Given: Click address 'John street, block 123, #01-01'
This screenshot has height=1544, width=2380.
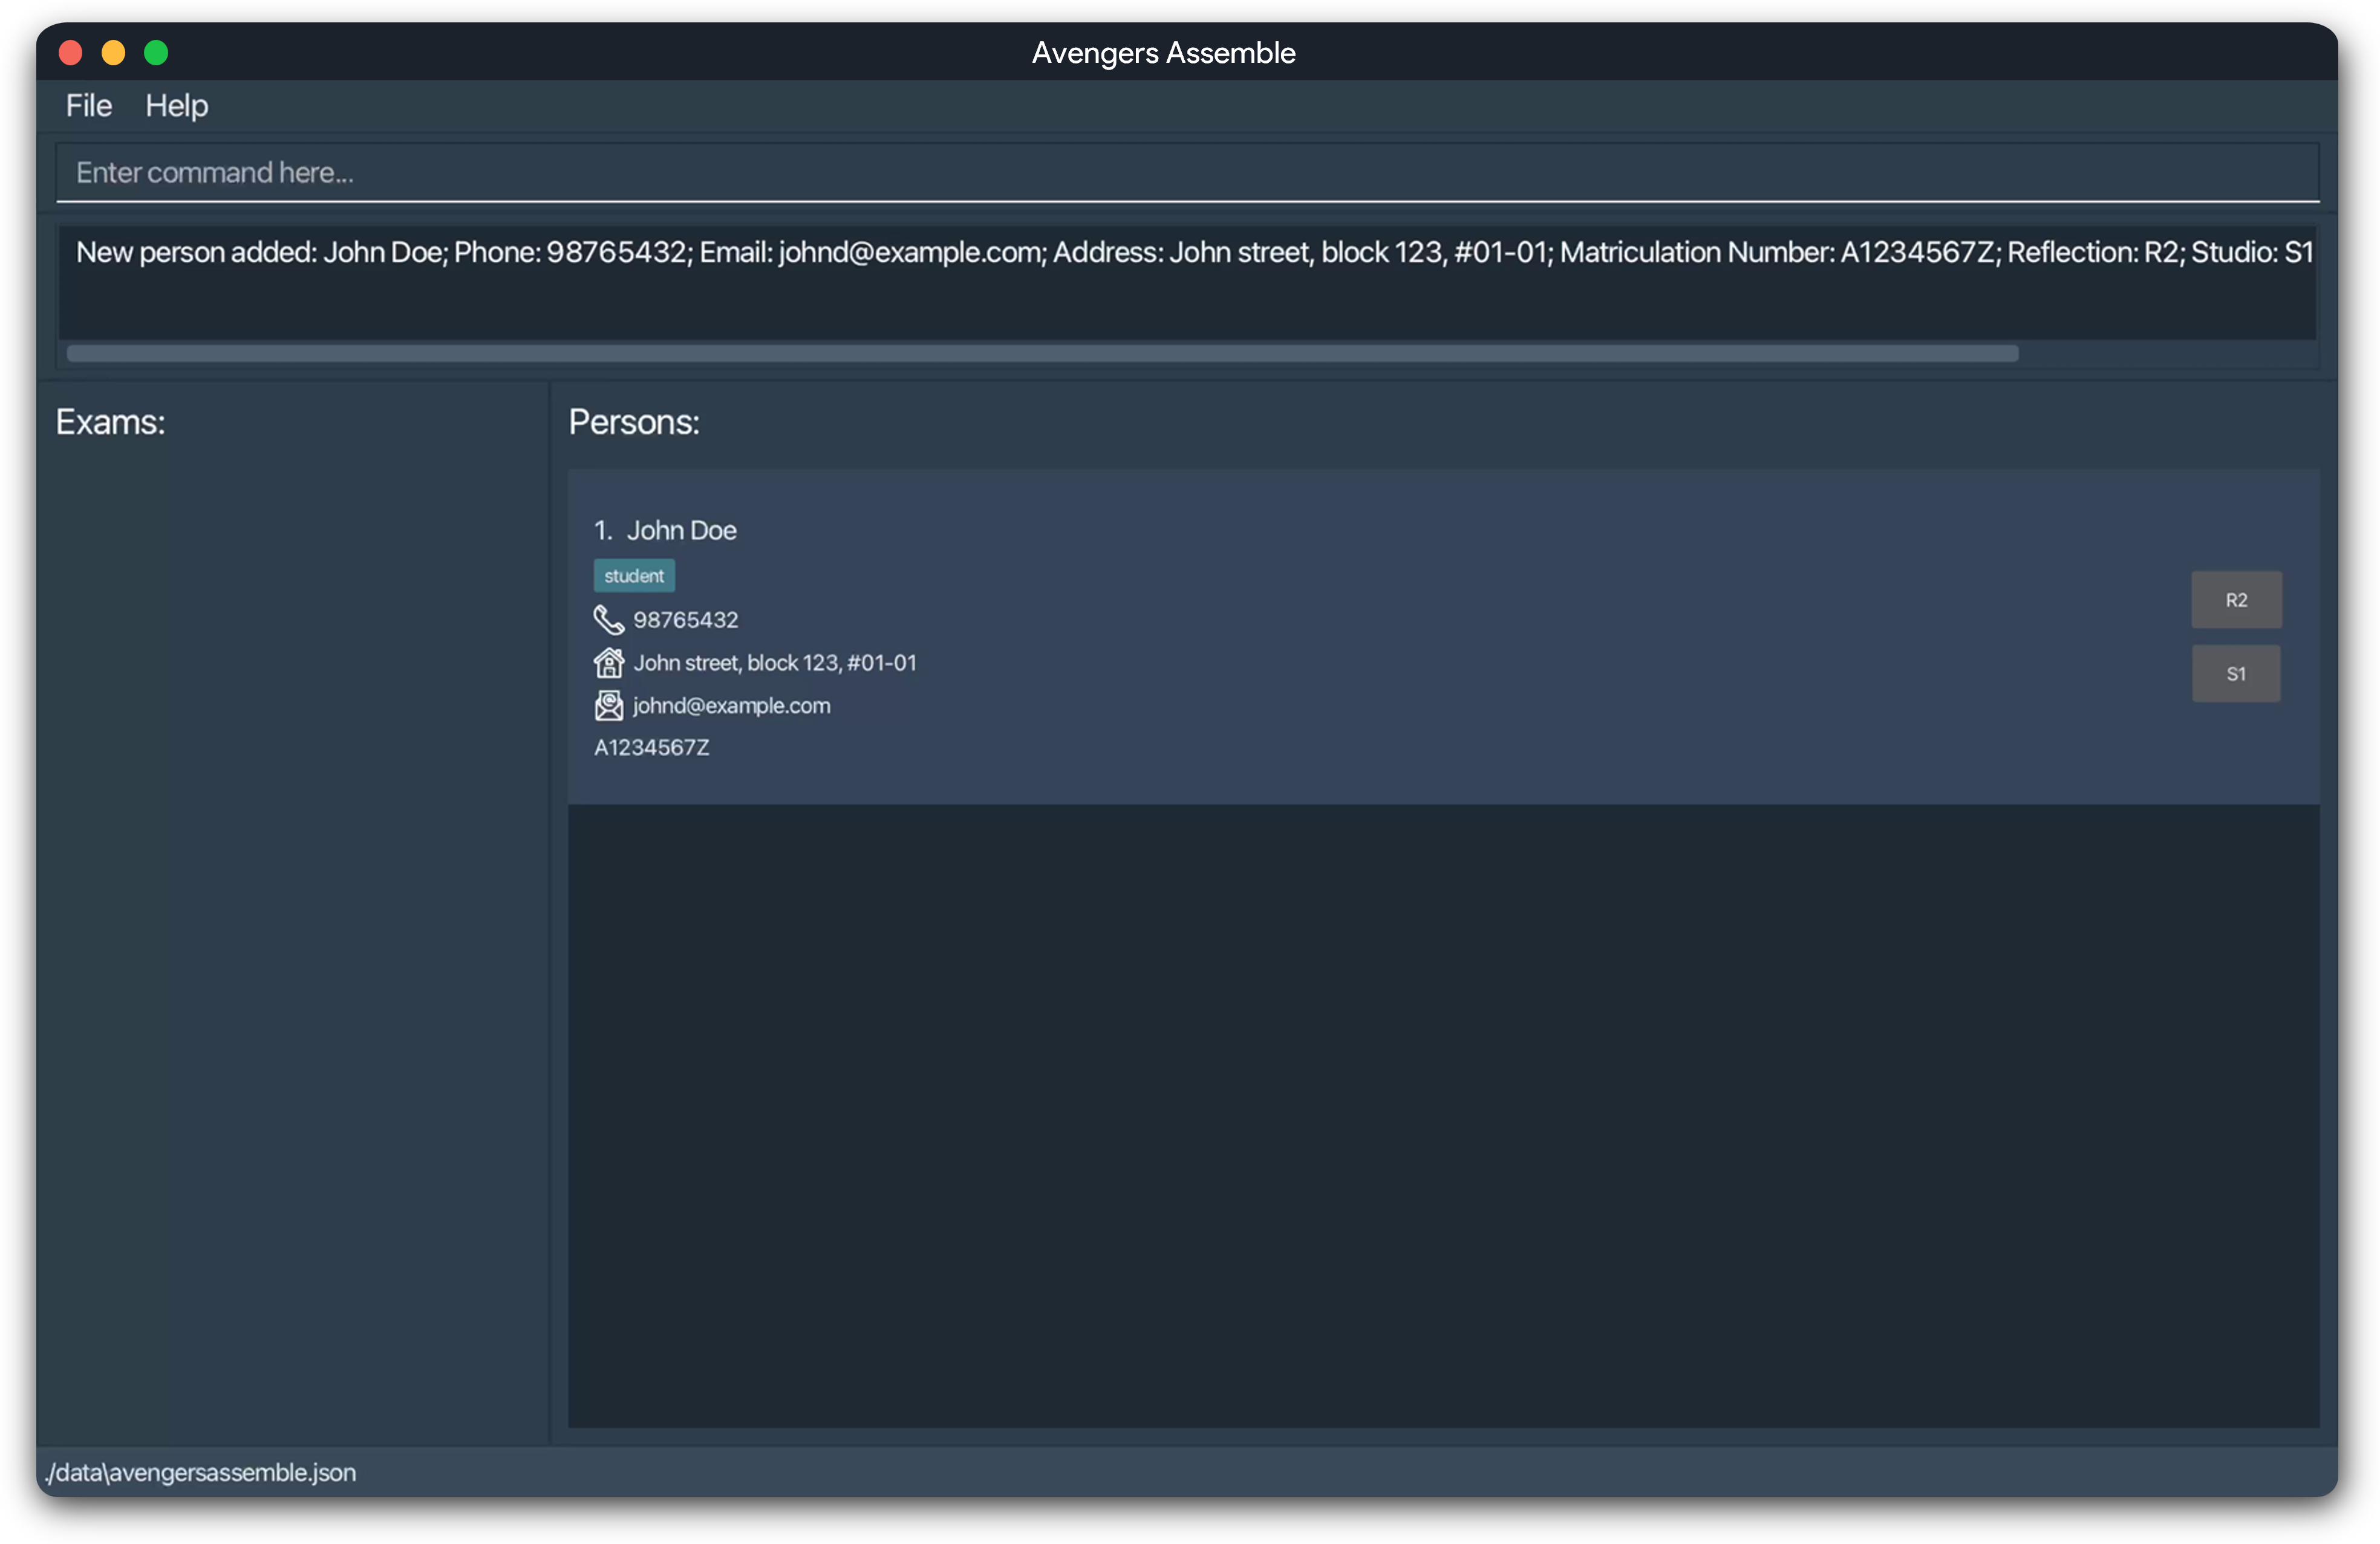Looking at the screenshot, I should click(775, 663).
